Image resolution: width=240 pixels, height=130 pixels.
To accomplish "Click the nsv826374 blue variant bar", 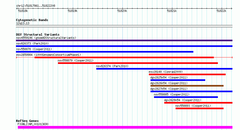I will [x=164, y=69].
